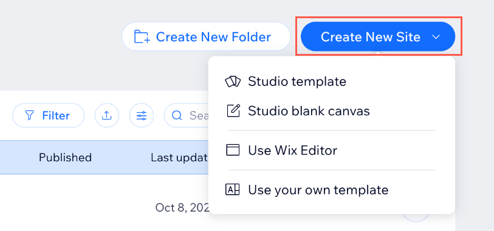Sort by the Last updated column header

pos(179,158)
